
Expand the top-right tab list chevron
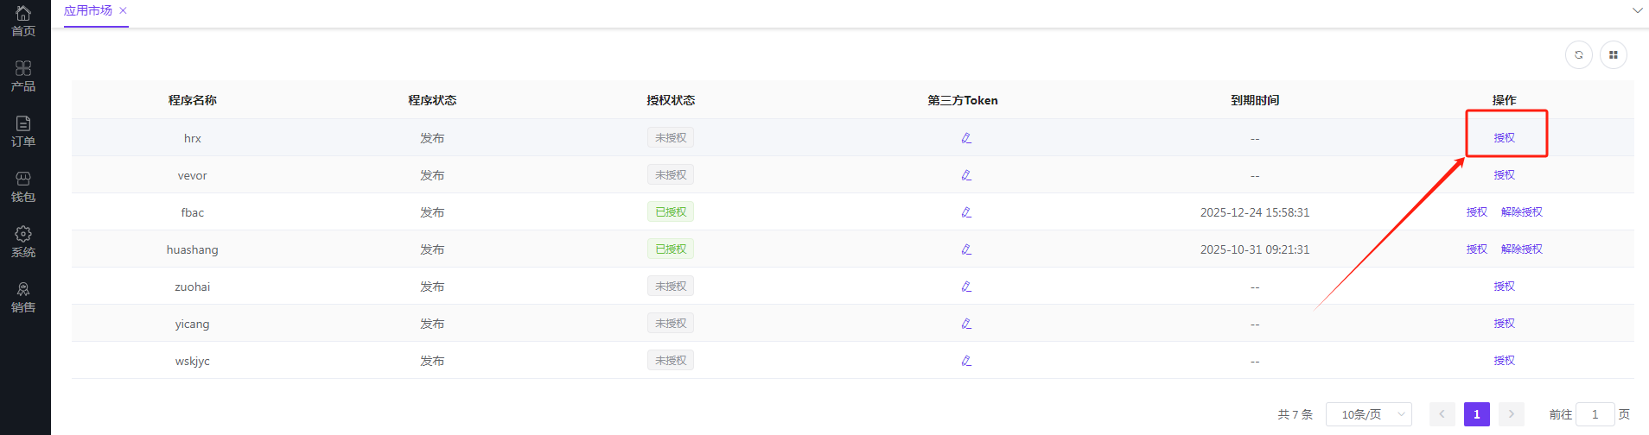(x=1637, y=11)
